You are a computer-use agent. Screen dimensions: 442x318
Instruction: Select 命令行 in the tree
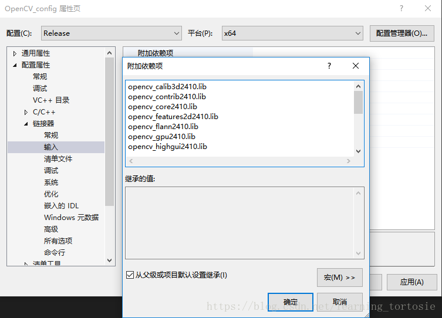(55, 253)
